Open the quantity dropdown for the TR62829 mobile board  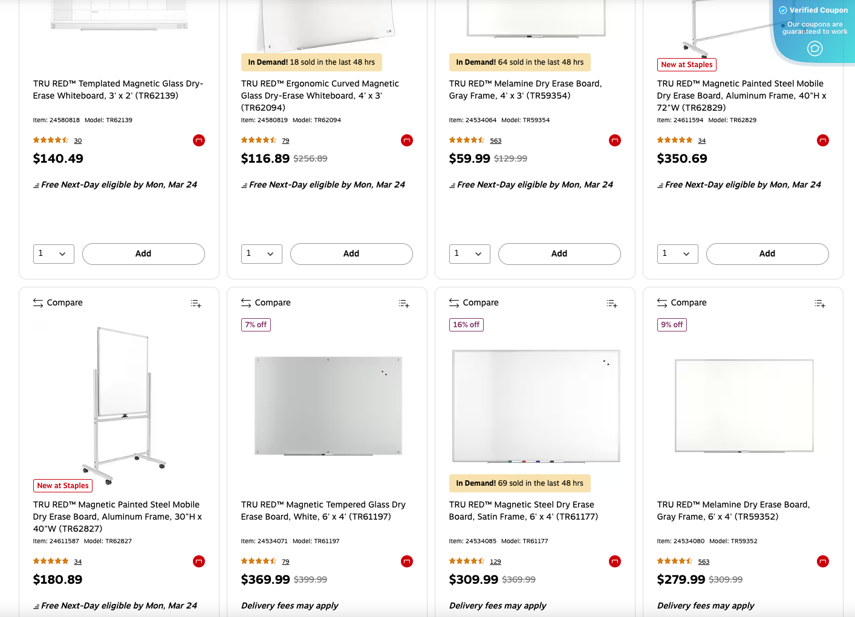pyautogui.click(x=677, y=253)
